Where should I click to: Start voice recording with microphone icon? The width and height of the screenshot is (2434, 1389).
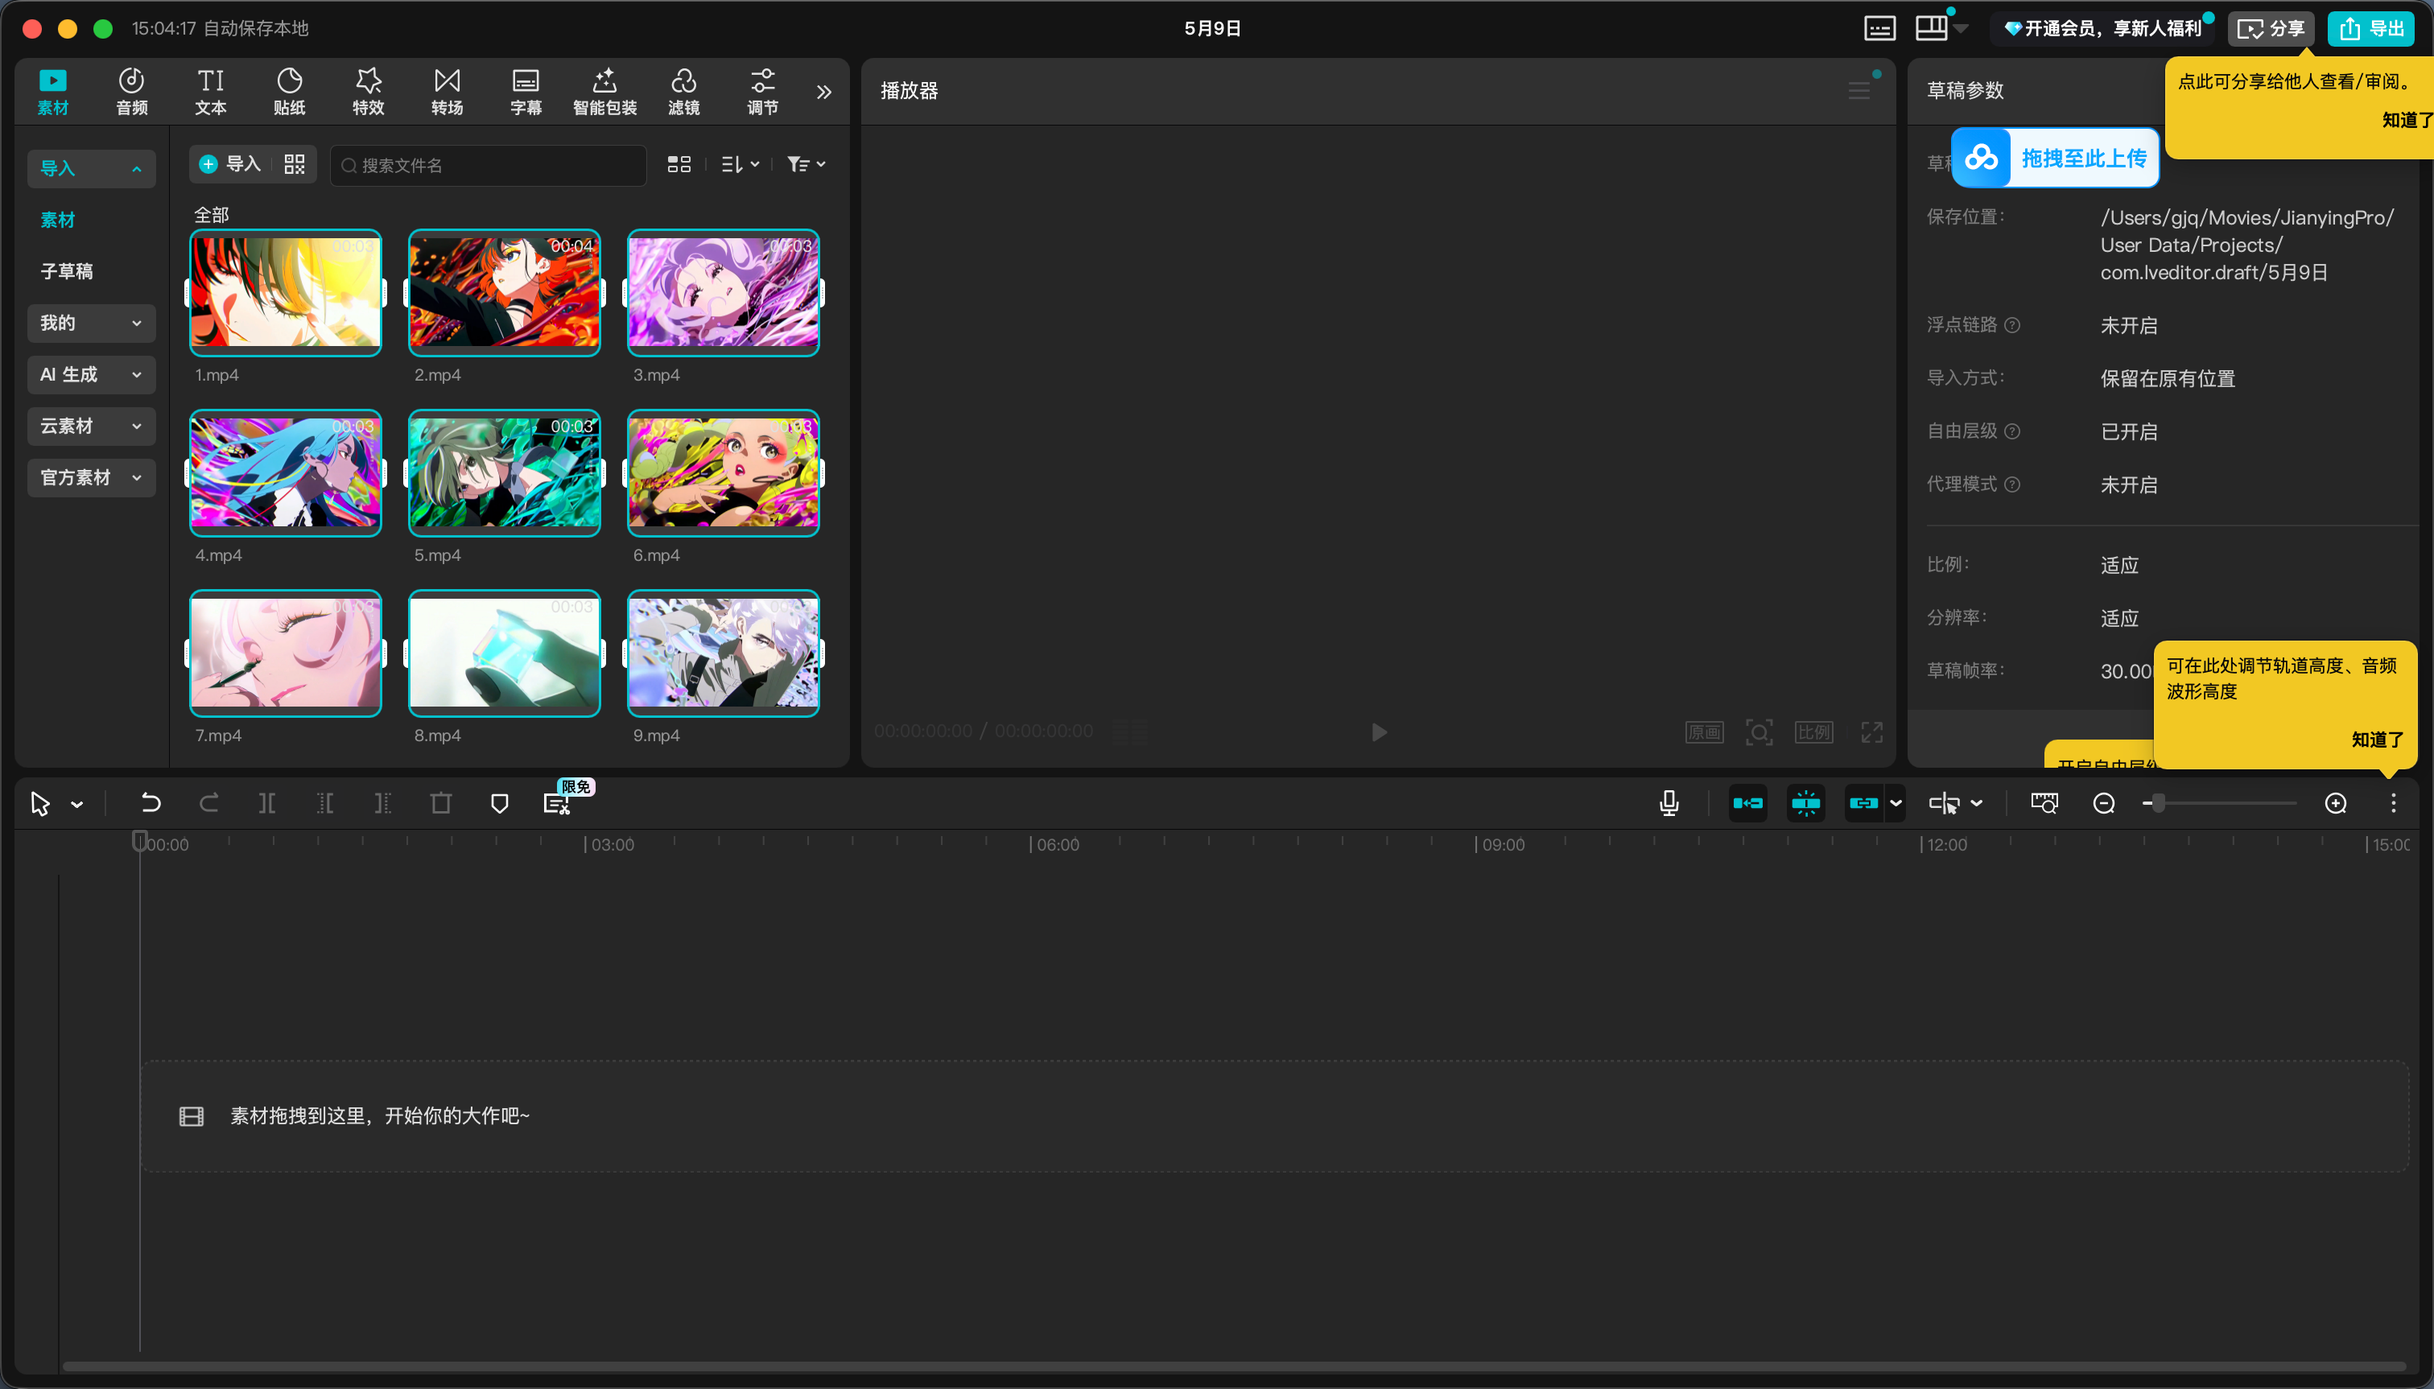tap(1669, 803)
